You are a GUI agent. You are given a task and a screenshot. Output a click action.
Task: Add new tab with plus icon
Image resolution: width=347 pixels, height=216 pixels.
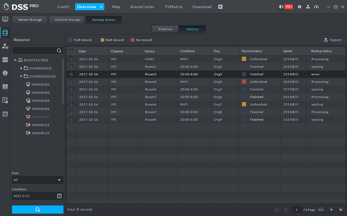coord(220,7)
